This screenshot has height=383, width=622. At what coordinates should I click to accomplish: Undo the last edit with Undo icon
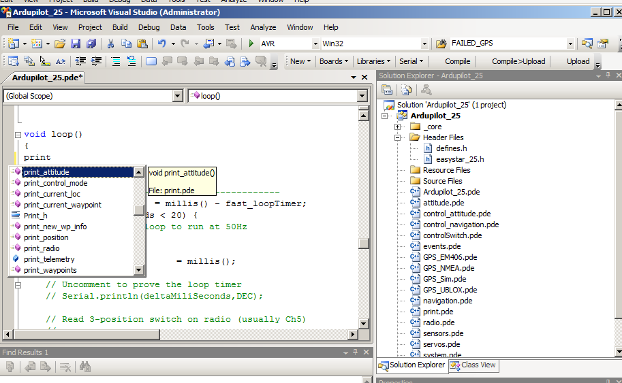(161, 43)
